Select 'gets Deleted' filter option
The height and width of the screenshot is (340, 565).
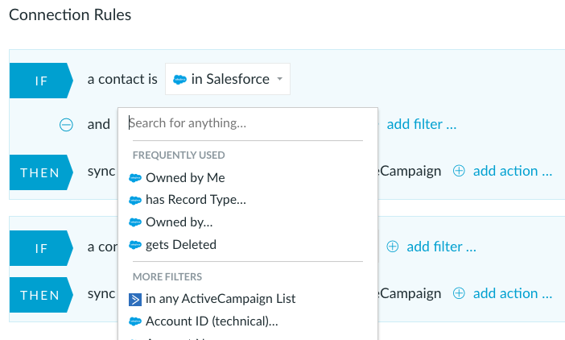181,245
